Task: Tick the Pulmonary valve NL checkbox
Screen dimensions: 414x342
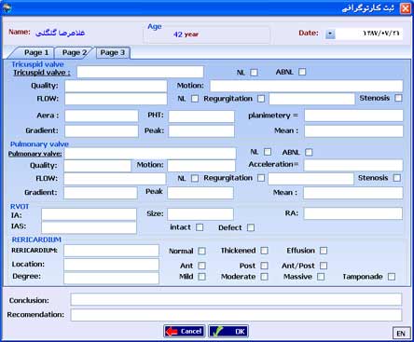Action: pos(268,152)
